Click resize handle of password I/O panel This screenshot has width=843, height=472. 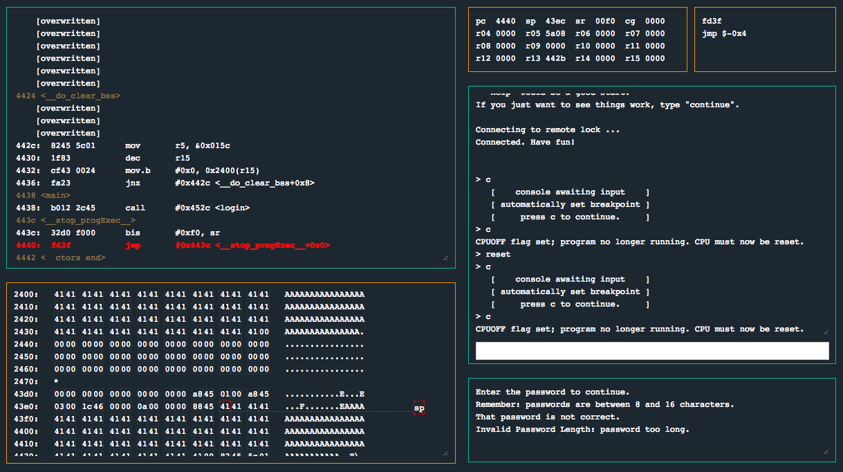coord(824,451)
